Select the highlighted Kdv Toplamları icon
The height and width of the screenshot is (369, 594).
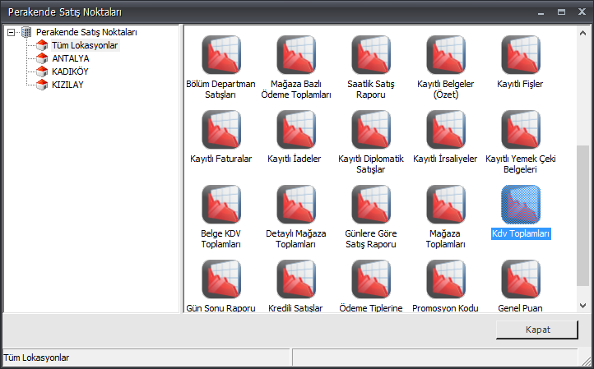click(x=521, y=205)
